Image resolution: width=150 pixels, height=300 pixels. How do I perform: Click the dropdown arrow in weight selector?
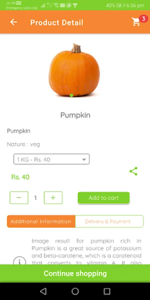click(x=84, y=160)
